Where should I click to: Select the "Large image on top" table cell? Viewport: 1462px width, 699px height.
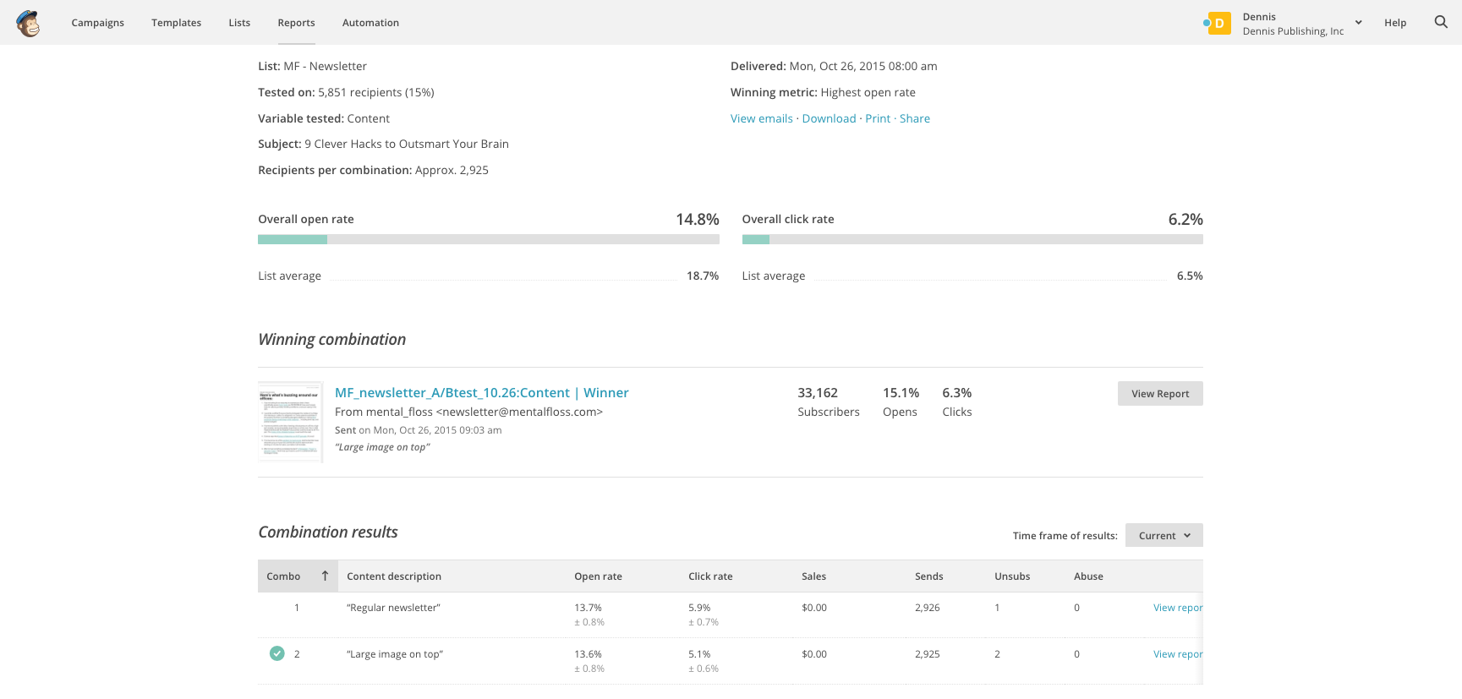coord(395,654)
